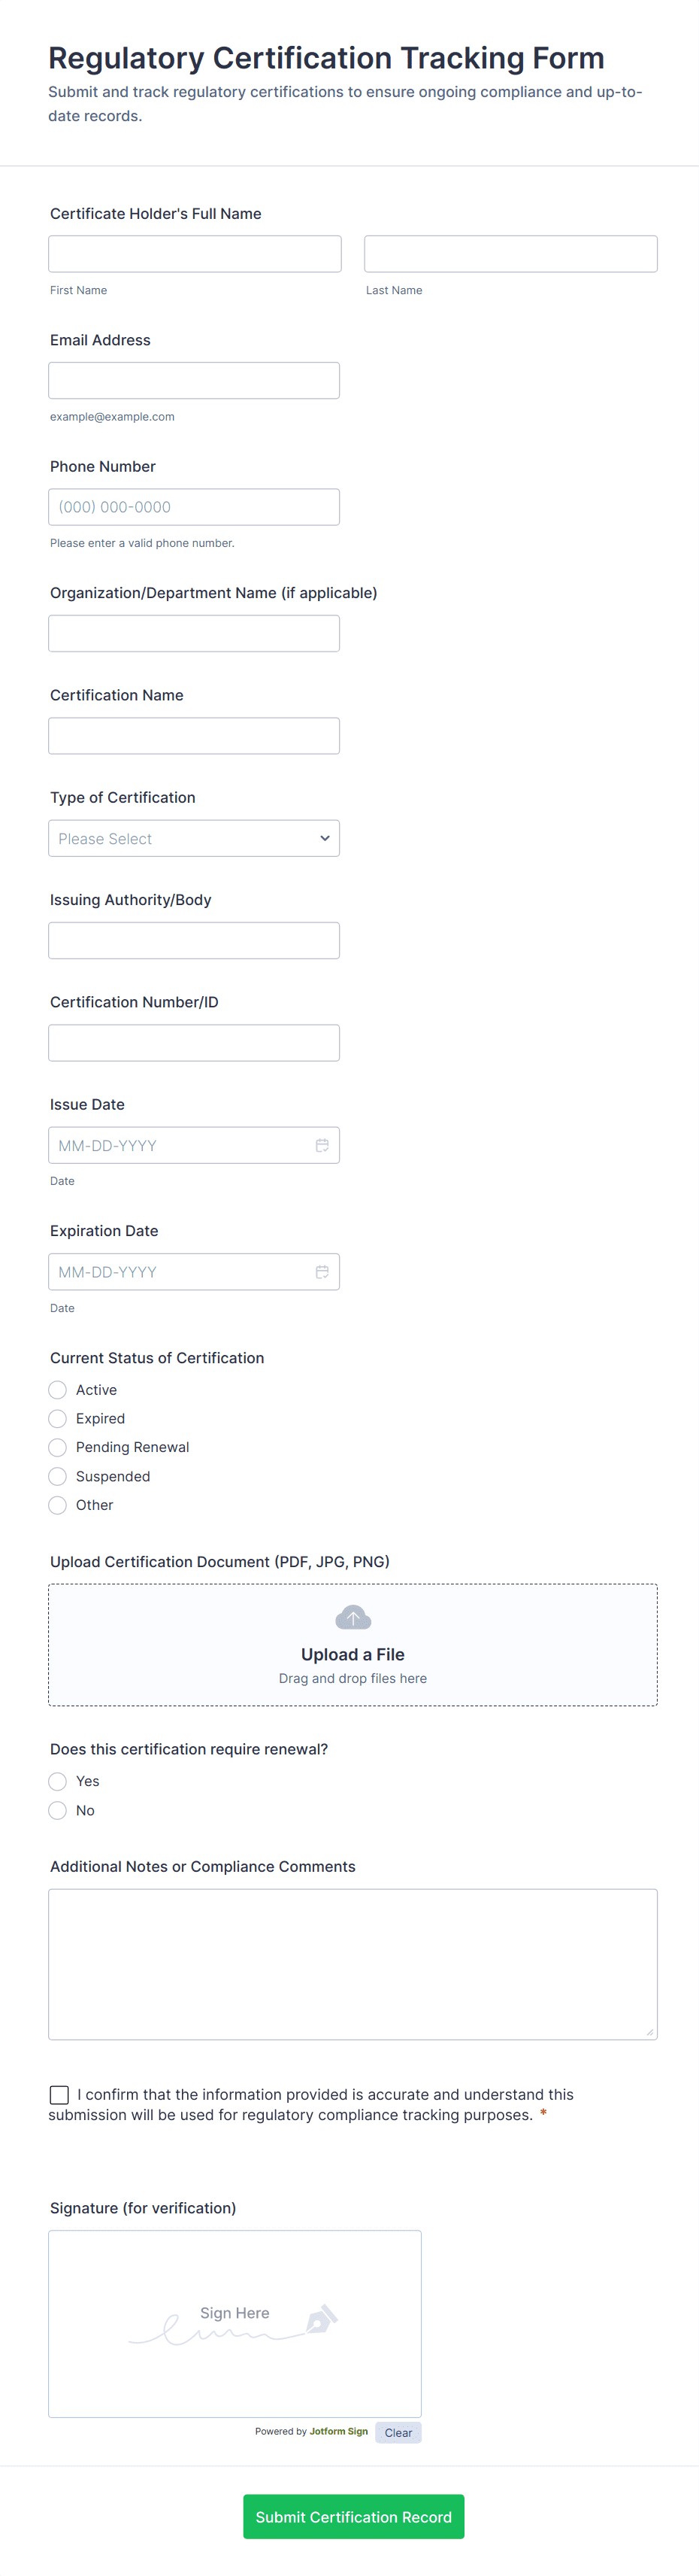Click the pen icon in signature box
The height and width of the screenshot is (2576, 699).
[x=322, y=2319]
